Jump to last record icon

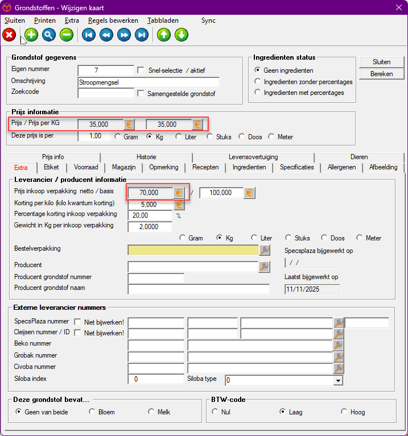point(142,35)
